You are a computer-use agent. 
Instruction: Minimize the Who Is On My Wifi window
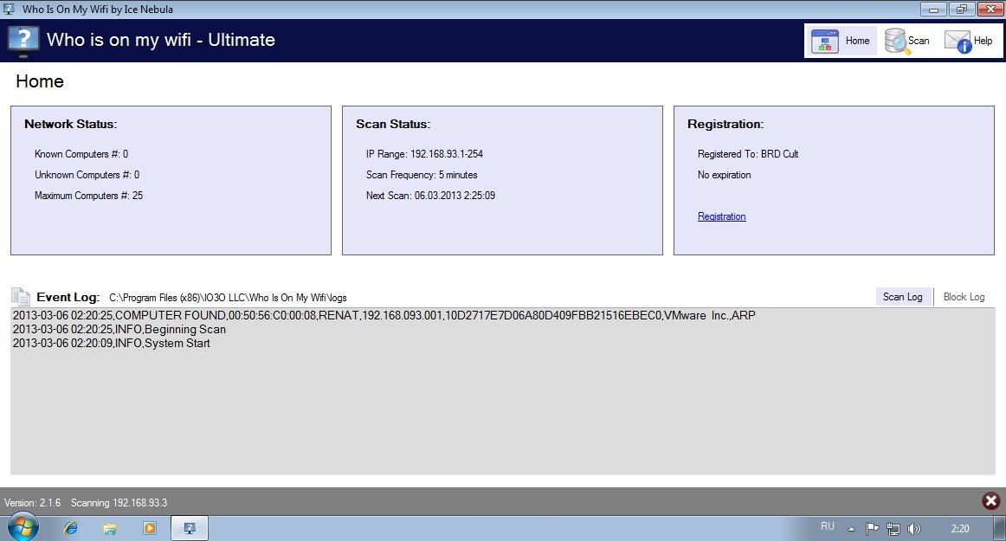(x=933, y=9)
